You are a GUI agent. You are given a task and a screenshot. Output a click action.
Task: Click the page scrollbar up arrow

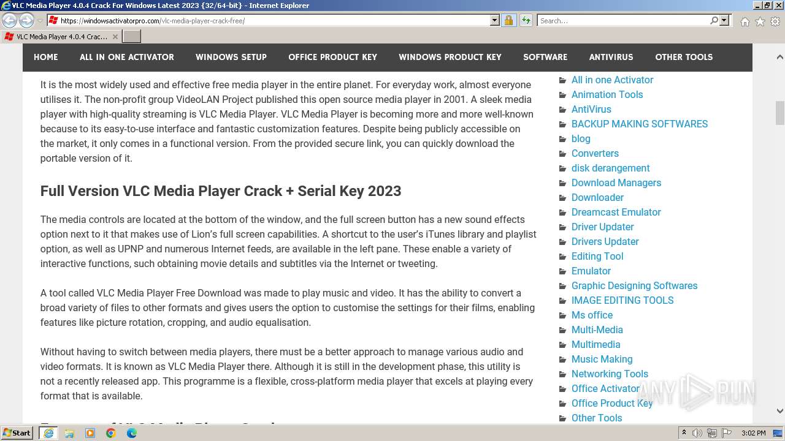click(x=779, y=57)
